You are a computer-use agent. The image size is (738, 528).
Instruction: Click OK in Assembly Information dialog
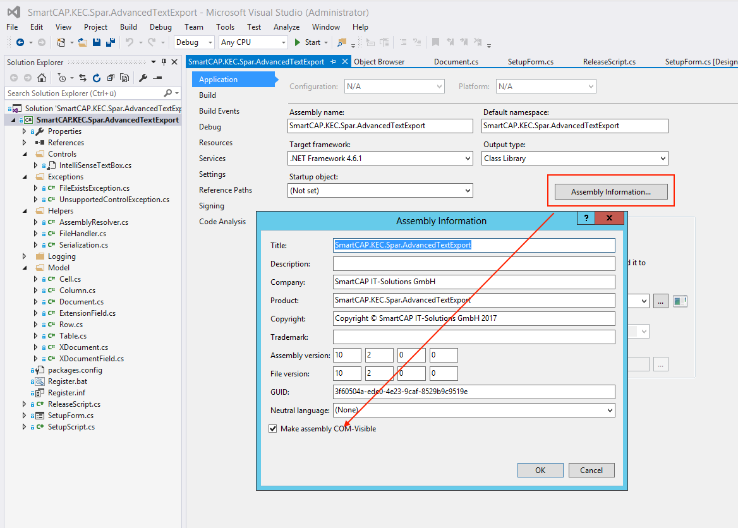pos(540,470)
